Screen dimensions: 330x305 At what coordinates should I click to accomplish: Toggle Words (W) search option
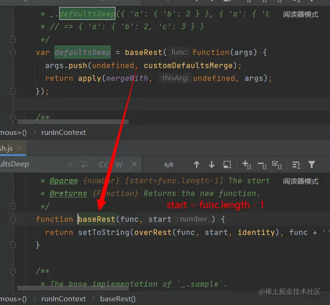[x=119, y=164]
